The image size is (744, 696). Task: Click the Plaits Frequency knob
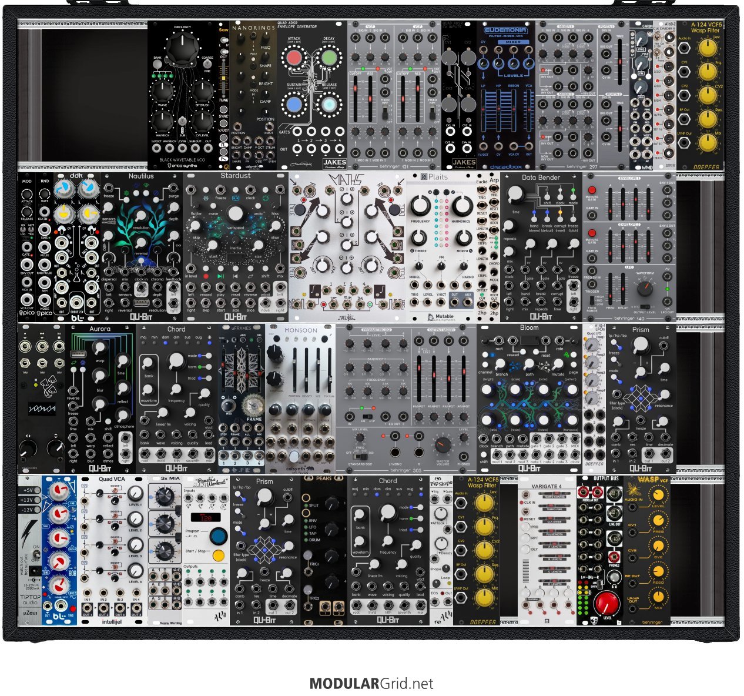(420, 206)
